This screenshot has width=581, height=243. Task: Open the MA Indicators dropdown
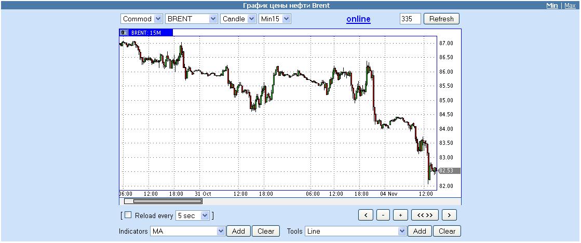click(x=187, y=231)
